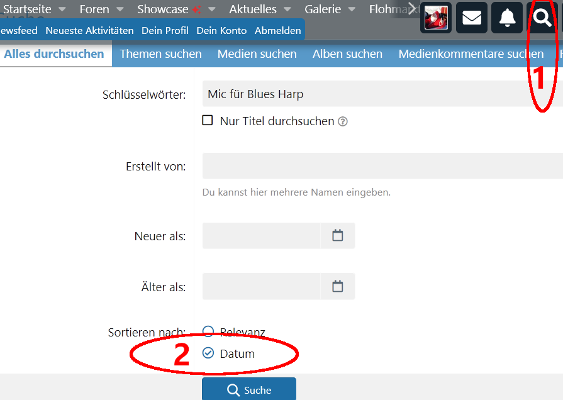
Task: Click 'Abmelden' to log out
Action: coord(278,31)
